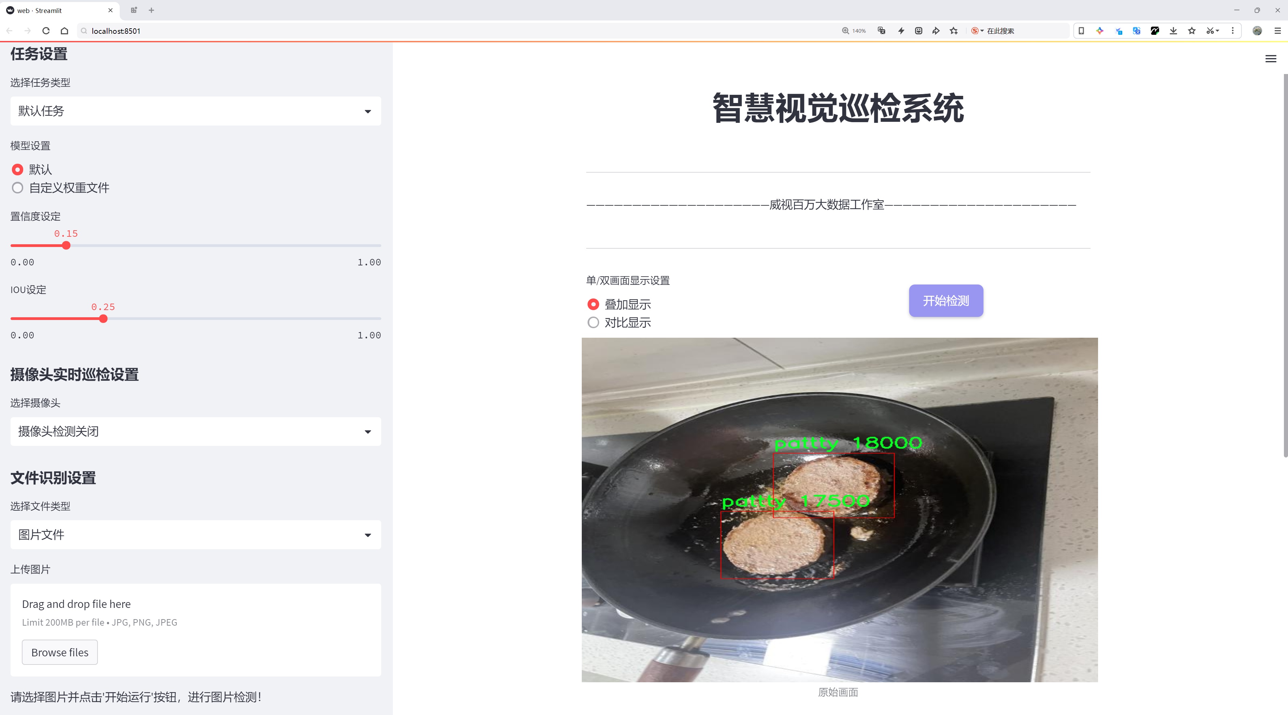Go to the browser home page icon

point(64,30)
